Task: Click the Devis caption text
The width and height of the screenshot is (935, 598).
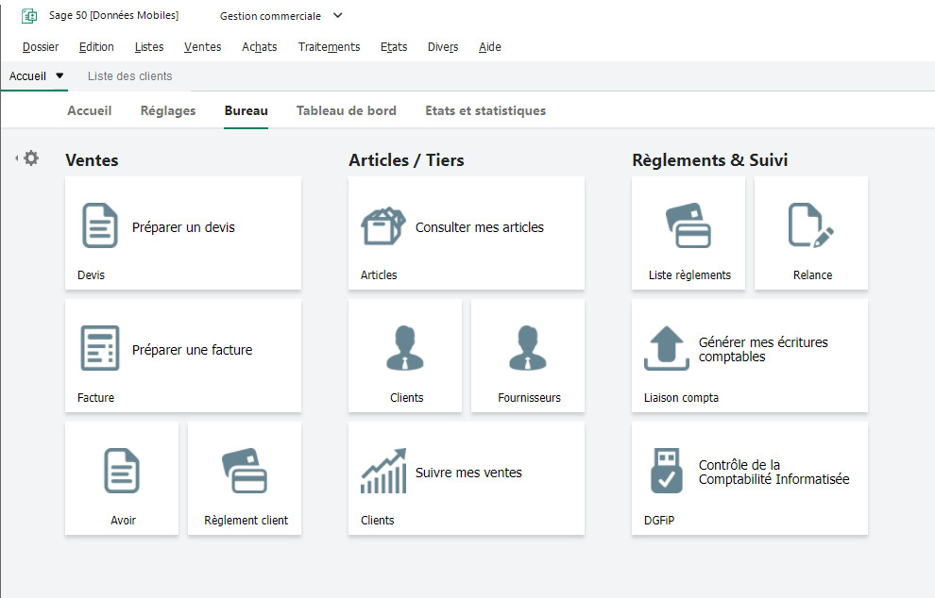Action: 92,275
